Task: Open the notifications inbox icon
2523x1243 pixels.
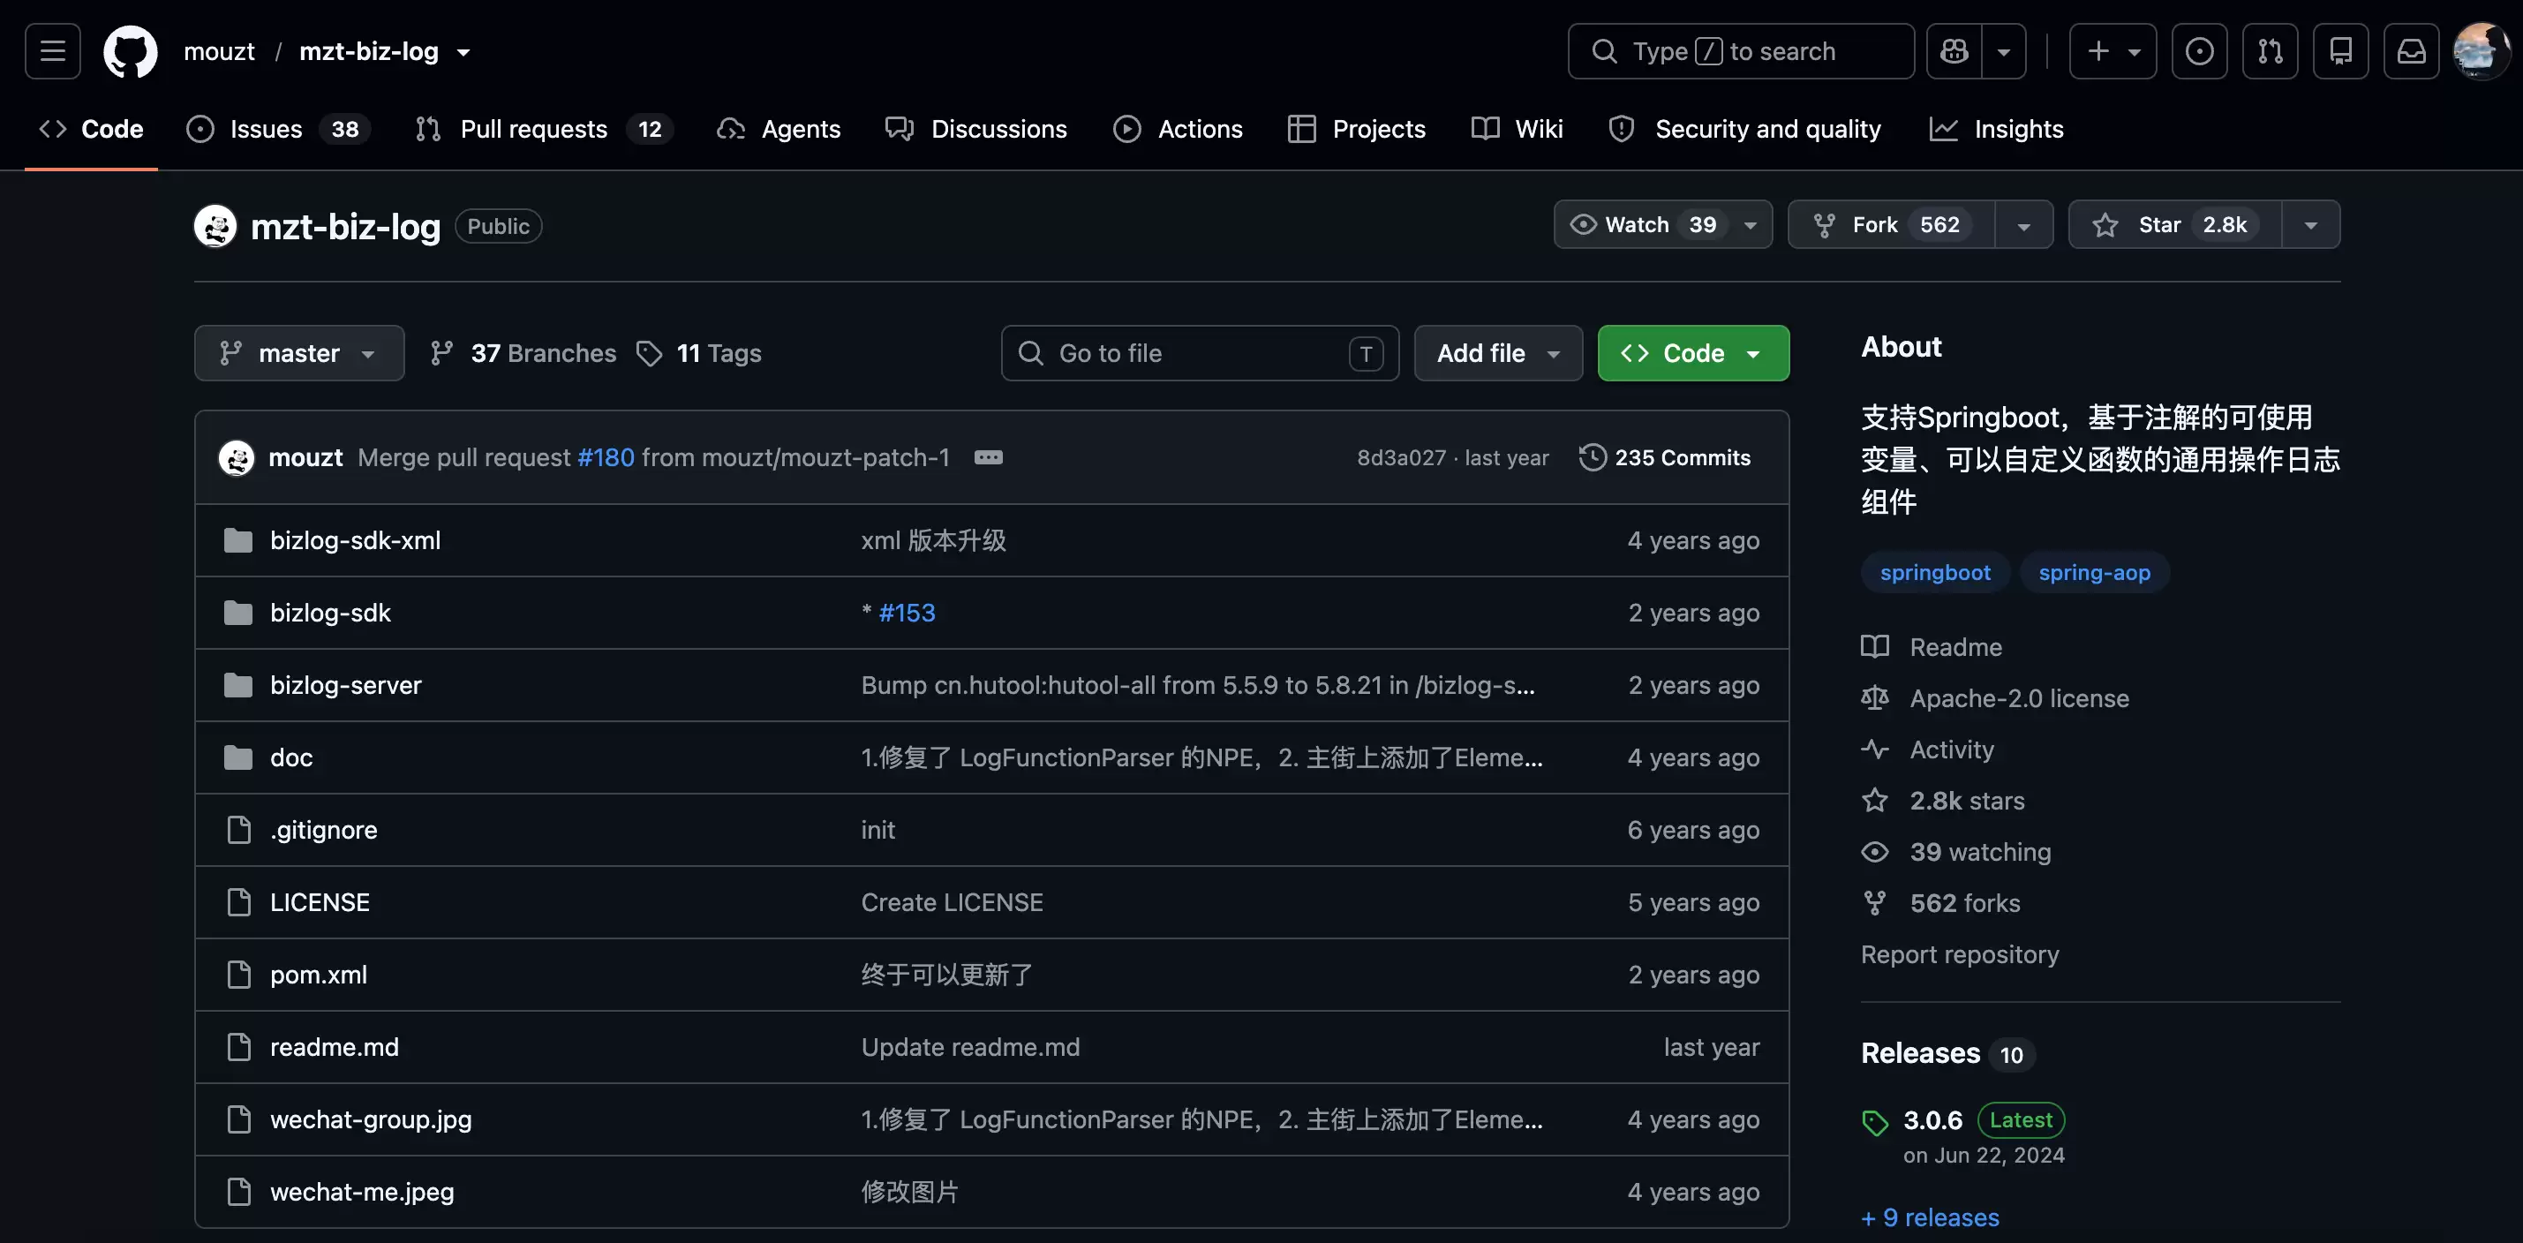Action: tap(2410, 51)
